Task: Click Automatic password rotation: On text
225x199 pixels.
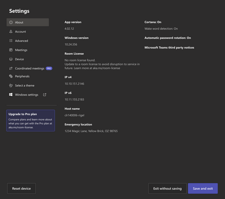Action: (x=168, y=38)
